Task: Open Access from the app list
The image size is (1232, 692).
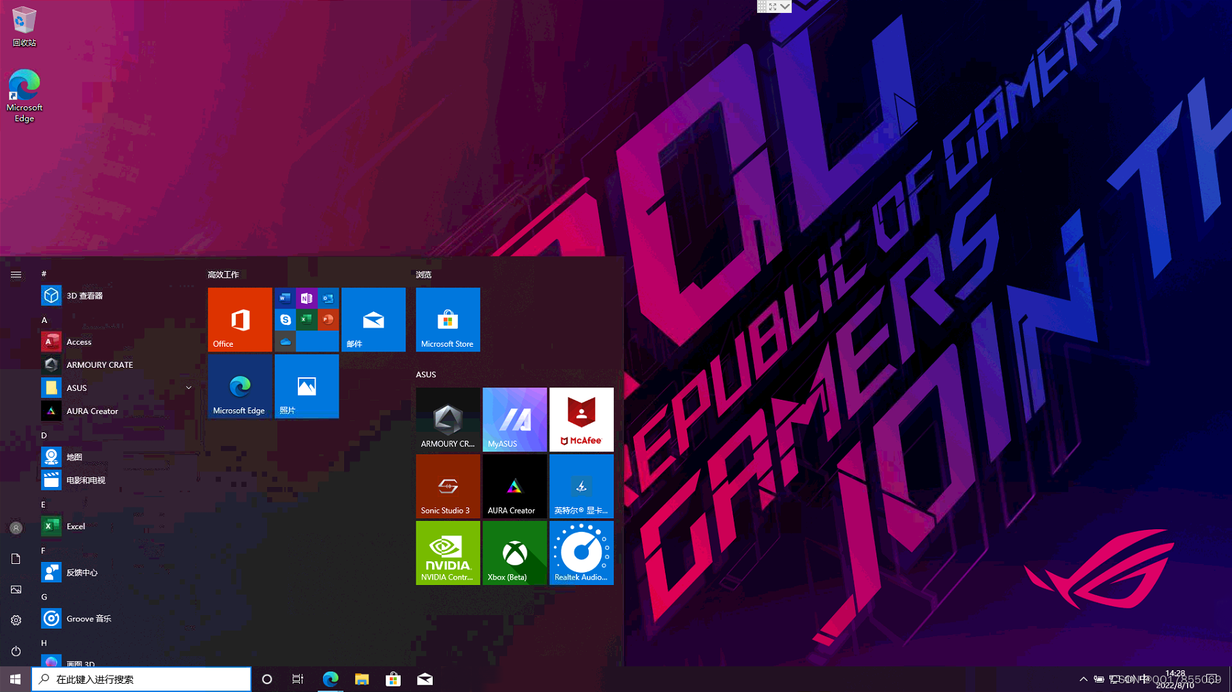Action: 118,342
